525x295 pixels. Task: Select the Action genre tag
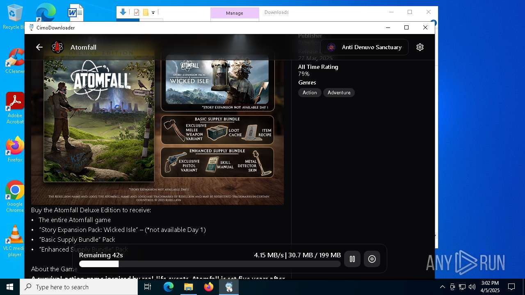pos(310,93)
